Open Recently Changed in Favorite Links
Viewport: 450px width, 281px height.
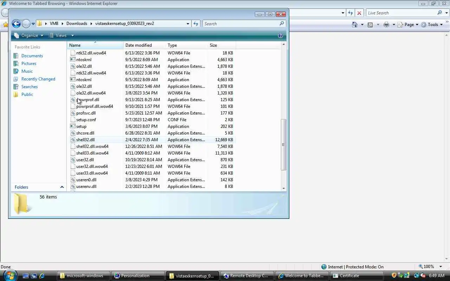[38, 79]
